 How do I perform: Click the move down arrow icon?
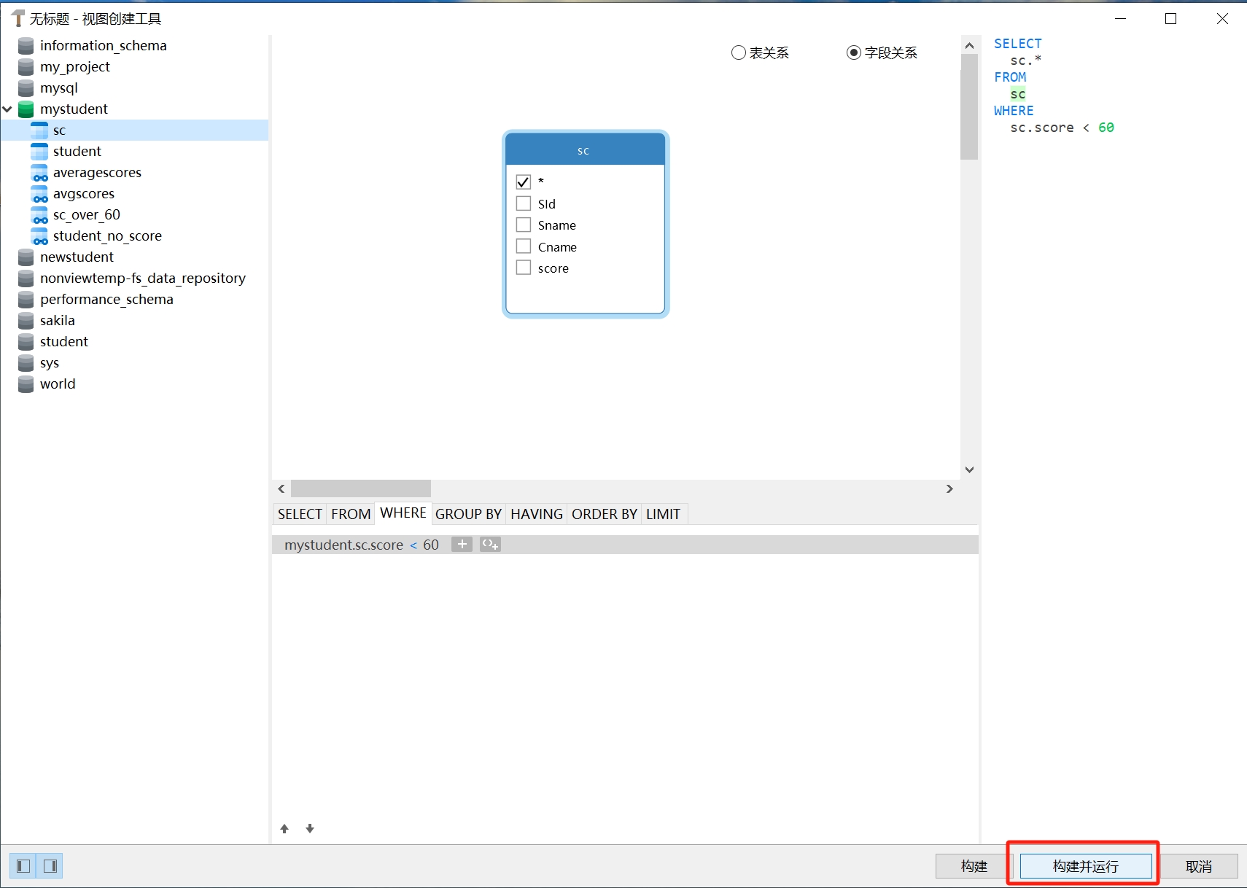tap(310, 828)
